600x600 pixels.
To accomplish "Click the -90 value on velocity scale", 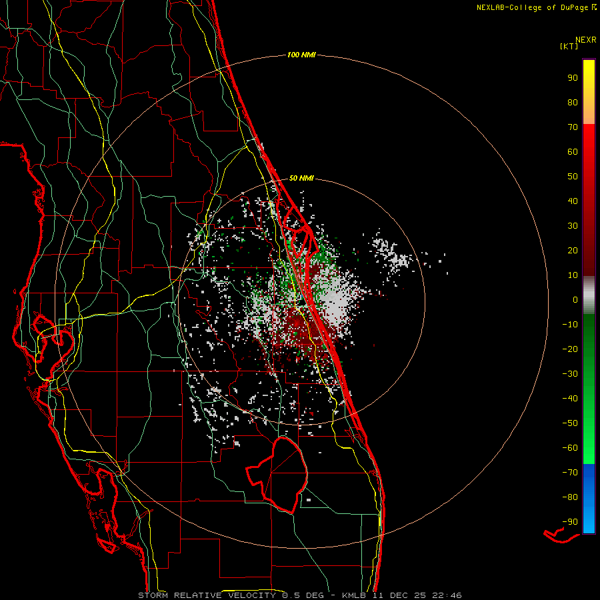I will coord(570,521).
